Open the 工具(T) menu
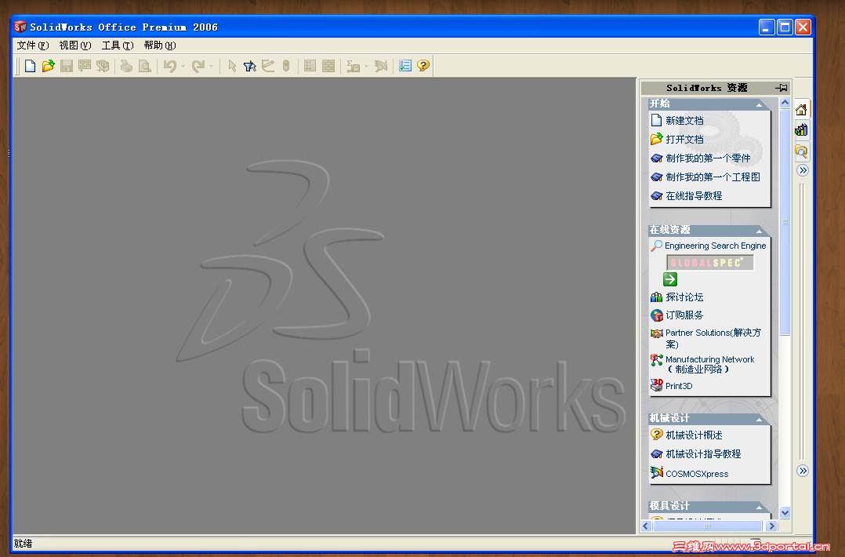This screenshot has width=845, height=557. coord(118,46)
